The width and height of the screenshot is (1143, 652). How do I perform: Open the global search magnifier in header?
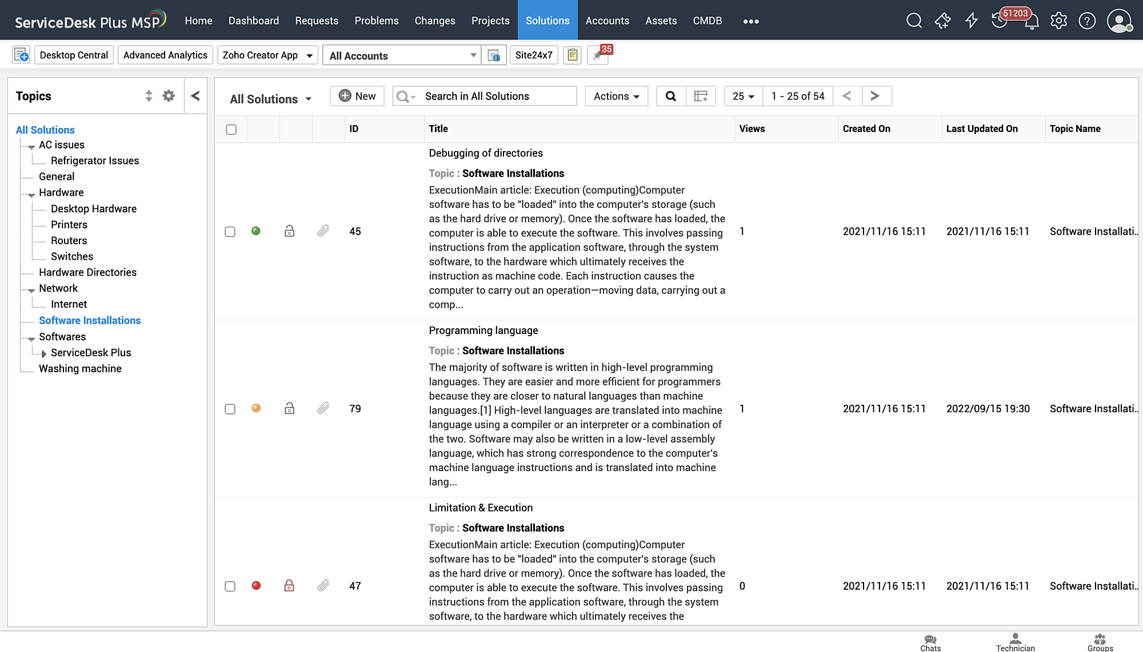[914, 20]
